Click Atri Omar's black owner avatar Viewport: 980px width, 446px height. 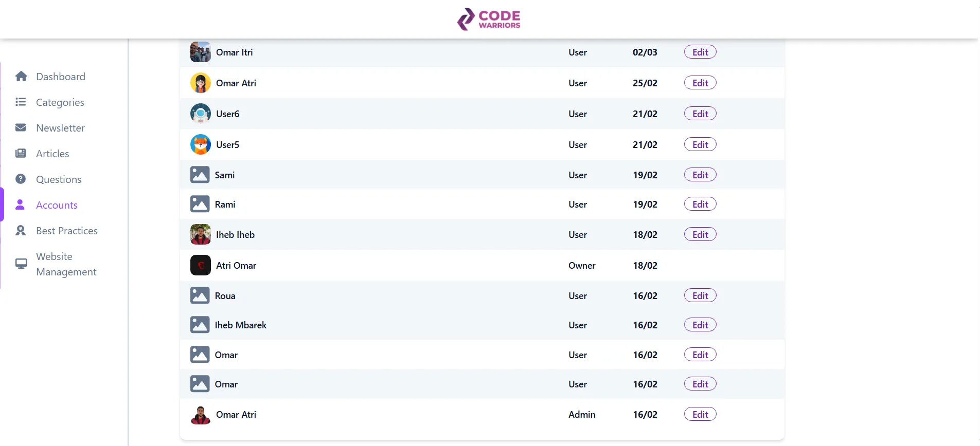200,266
